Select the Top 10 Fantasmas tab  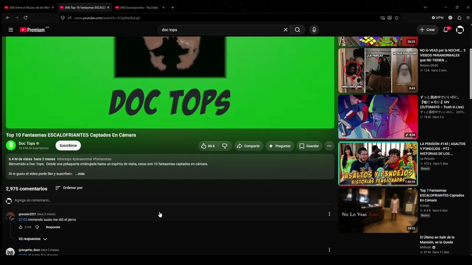click(84, 7)
